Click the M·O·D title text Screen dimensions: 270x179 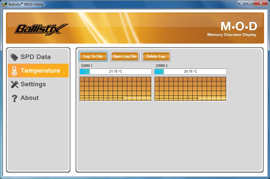point(239,26)
